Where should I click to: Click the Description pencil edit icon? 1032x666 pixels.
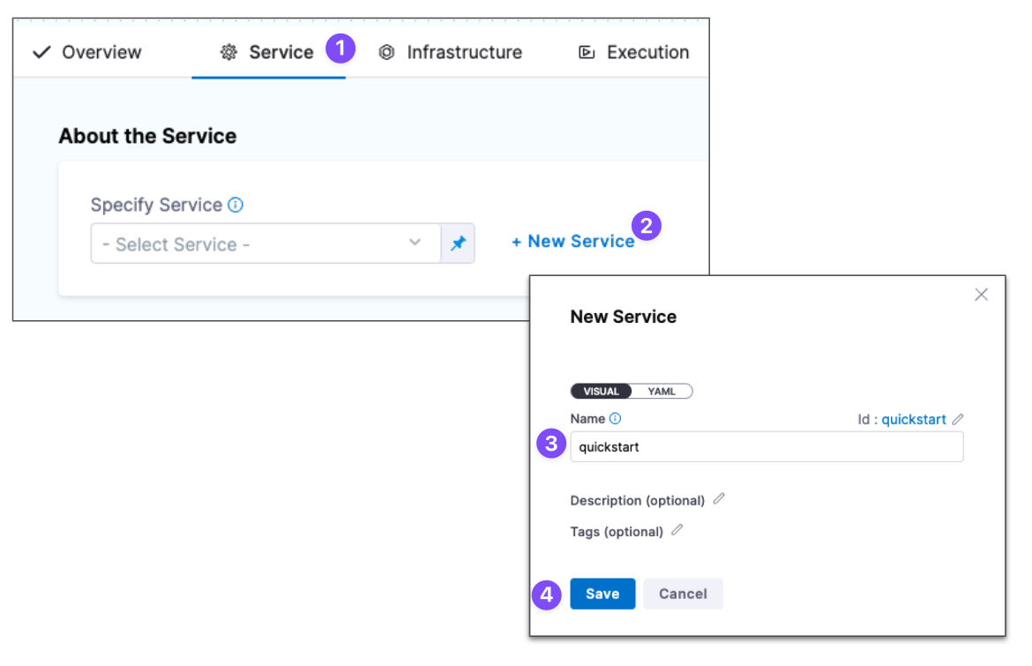click(719, 499)
